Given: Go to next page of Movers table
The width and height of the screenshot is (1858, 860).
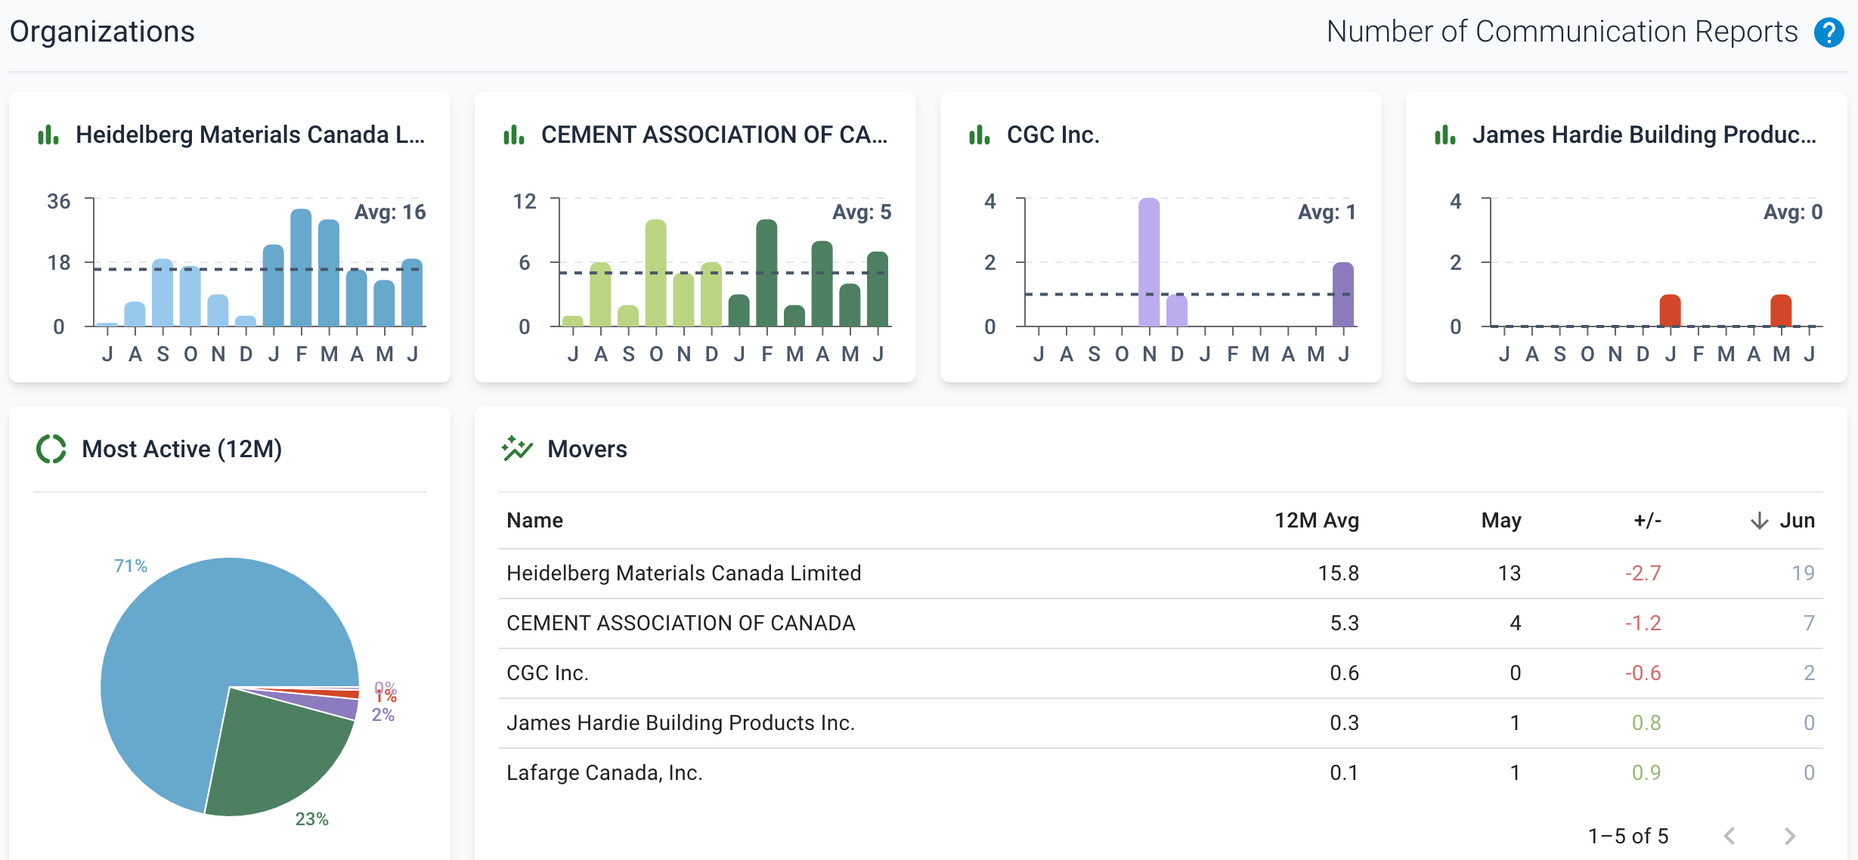Looking at the screenshot, I should click(x=1789, y=836).
